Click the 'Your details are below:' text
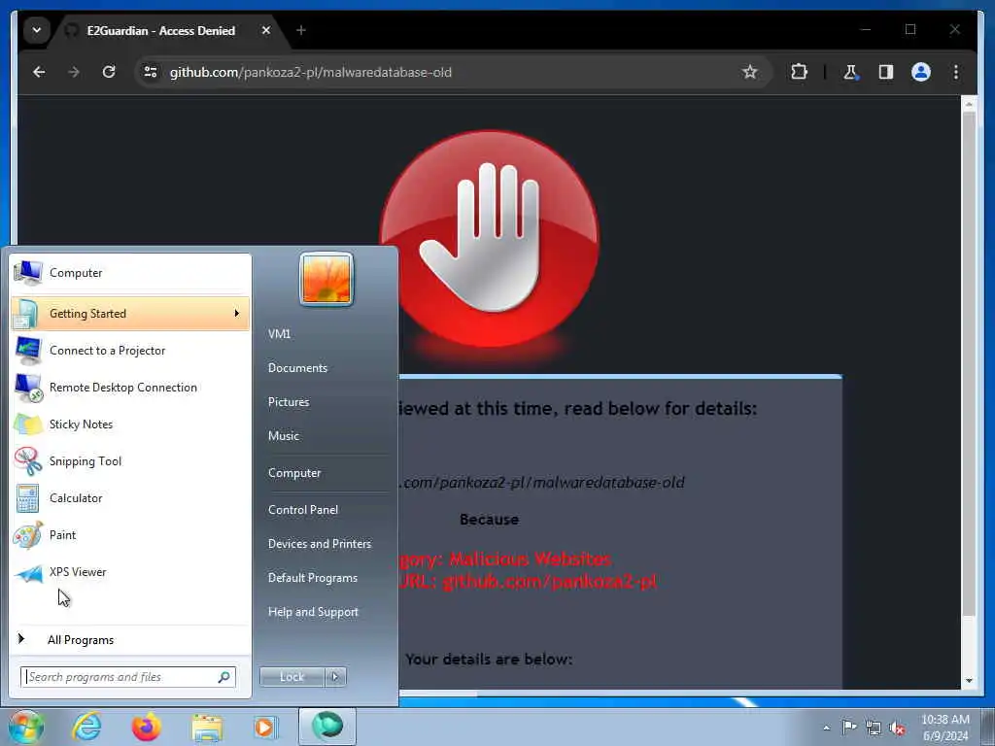 tap(489, 660)
